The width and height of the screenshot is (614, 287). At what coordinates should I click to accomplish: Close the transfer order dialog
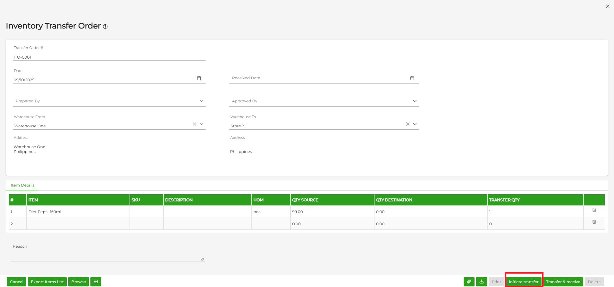608,6
